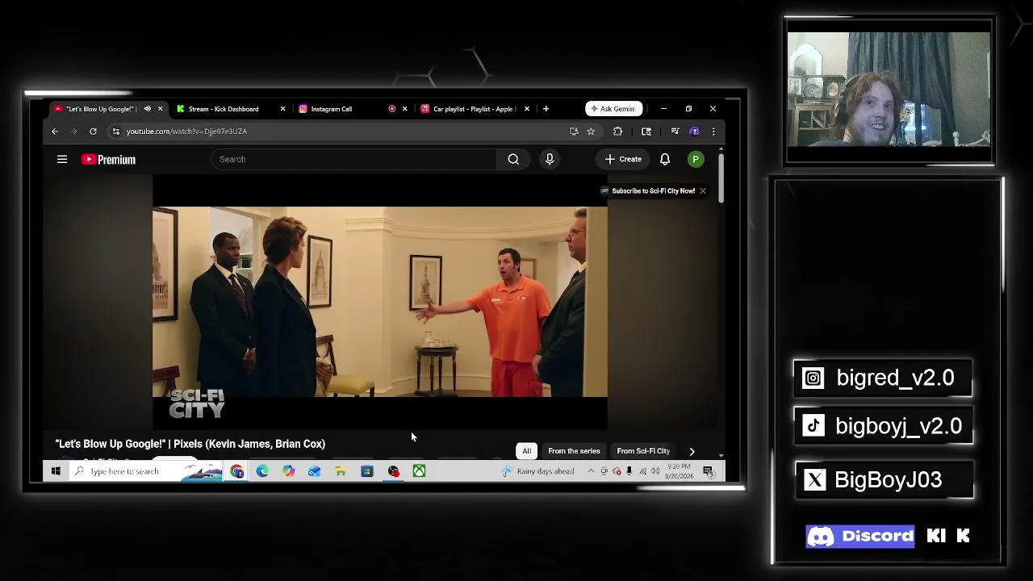Select the Let's Blow Up Google tab
The height and width of the screenshot is (581, 1033).
point(107,109)
